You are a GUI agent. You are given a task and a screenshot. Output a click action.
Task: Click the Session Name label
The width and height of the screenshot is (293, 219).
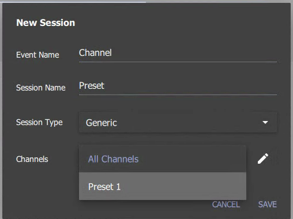tap(41, 88)
